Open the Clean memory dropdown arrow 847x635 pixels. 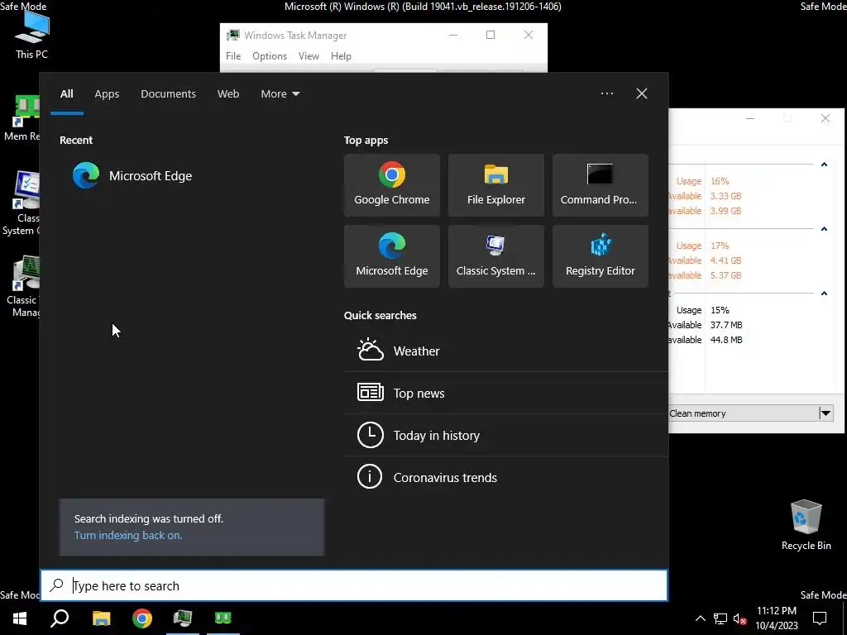tap(825, 413)
